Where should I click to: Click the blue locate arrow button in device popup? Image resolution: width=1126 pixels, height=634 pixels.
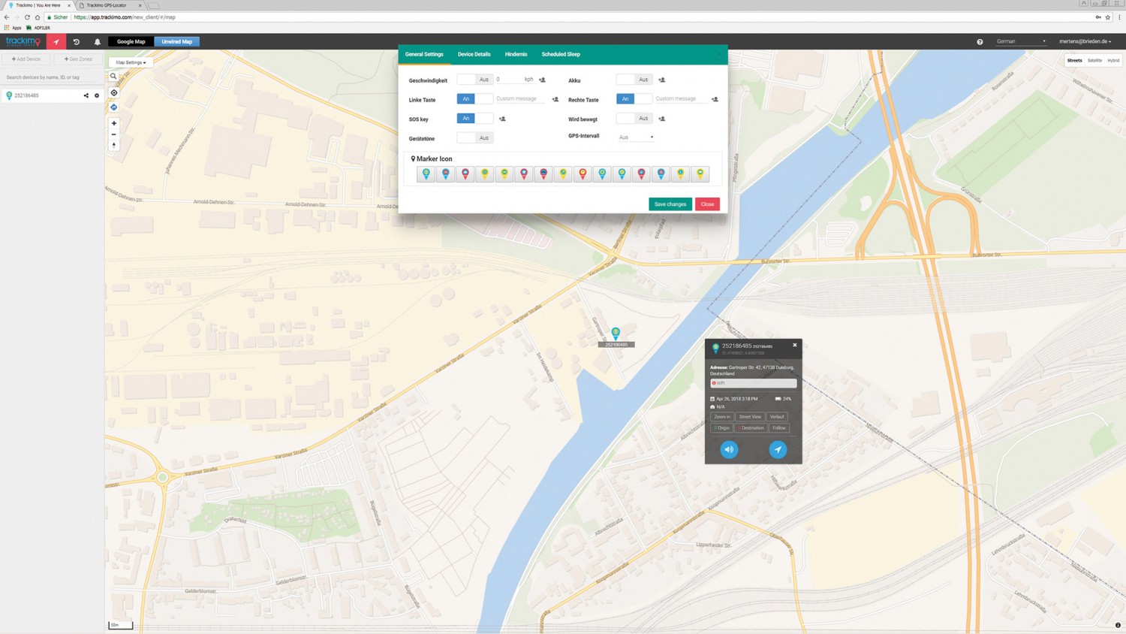pyautogui.click(x=778, y=449)
